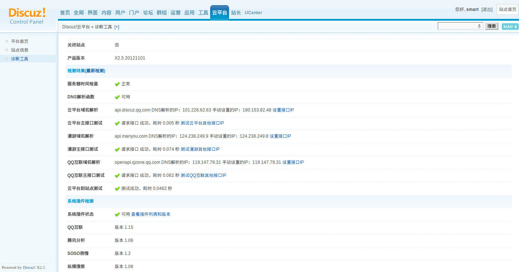Click the 退出 logout link
Screen dimensions: 519x272
click(487, 9)
